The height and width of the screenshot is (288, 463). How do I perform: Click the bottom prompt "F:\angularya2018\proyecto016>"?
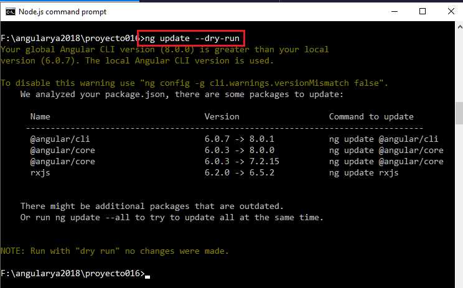73,274
